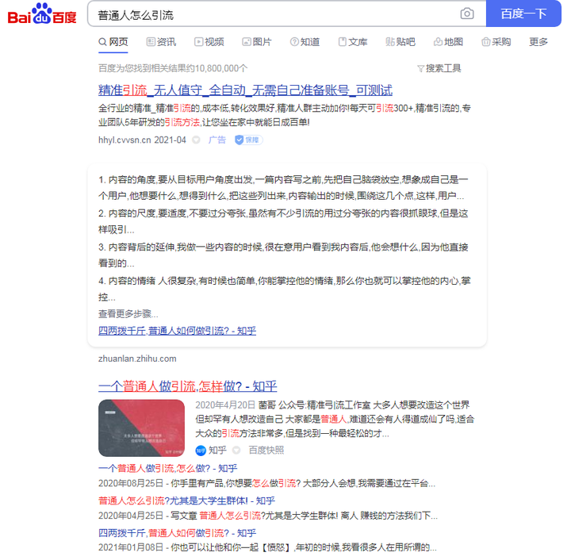Click snippet step 3 内容背后的延伸 text
571x560 pixels.
(283, 255)
